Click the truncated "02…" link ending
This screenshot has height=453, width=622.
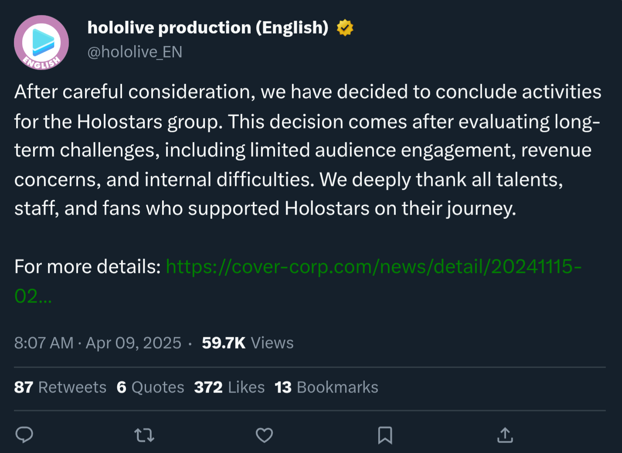[33, 296]
